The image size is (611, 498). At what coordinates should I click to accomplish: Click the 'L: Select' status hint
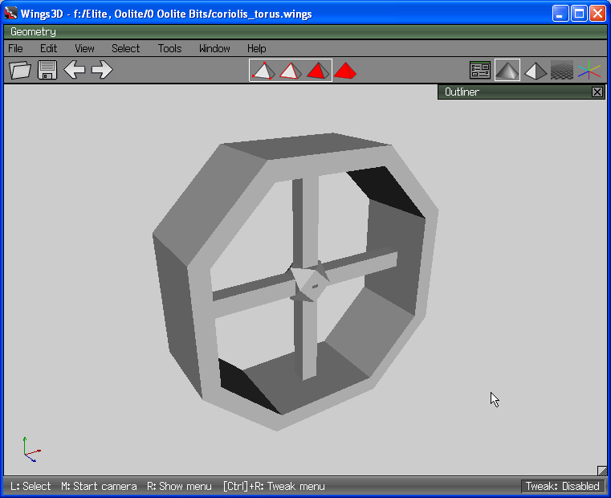[31, 486]
